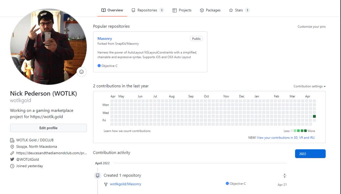This screenshot has height=194, width=341.
Task: Open the Projects tab
Action: (182, 10)
